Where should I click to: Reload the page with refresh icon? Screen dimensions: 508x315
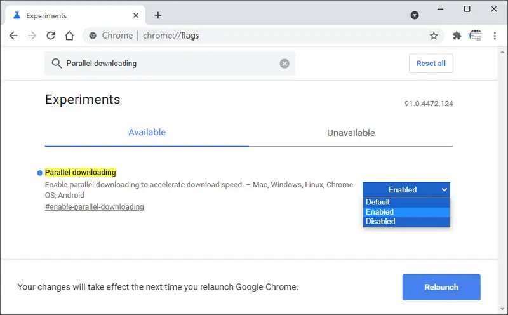pos(51,36)
